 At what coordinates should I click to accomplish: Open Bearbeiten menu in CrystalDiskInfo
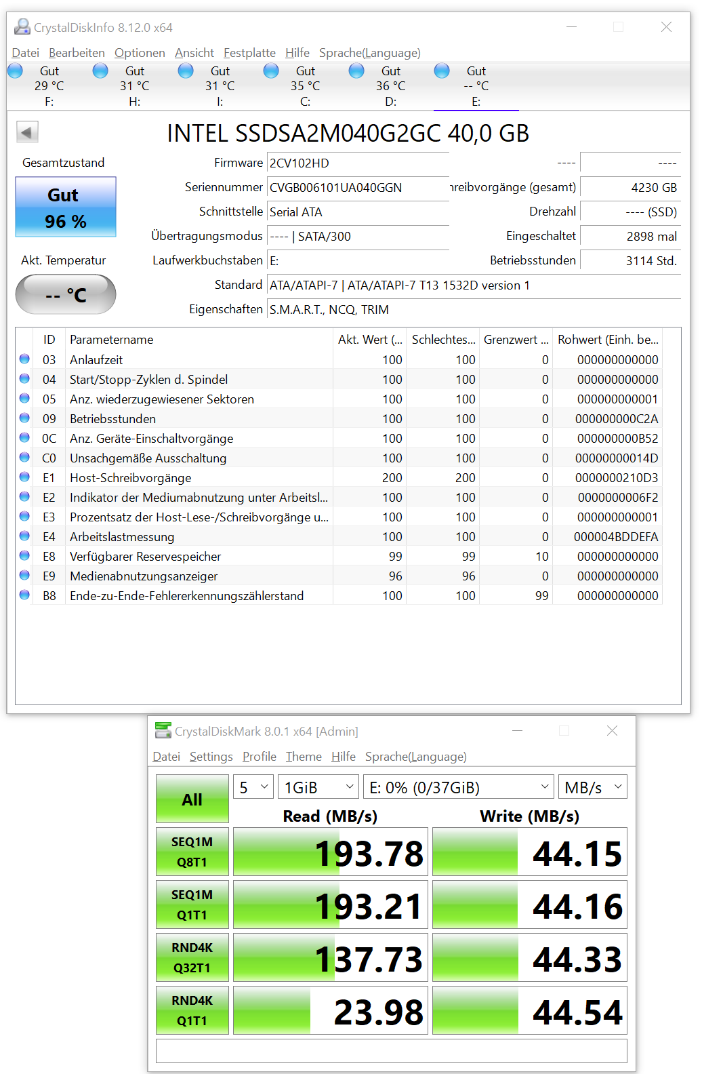tap(77, 53)
